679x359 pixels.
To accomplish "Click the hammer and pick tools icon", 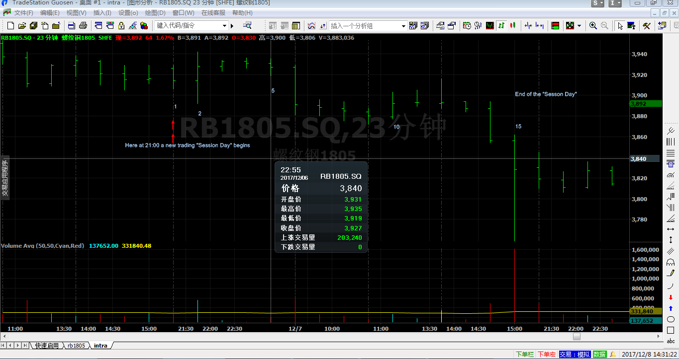I will click(647, 25).
